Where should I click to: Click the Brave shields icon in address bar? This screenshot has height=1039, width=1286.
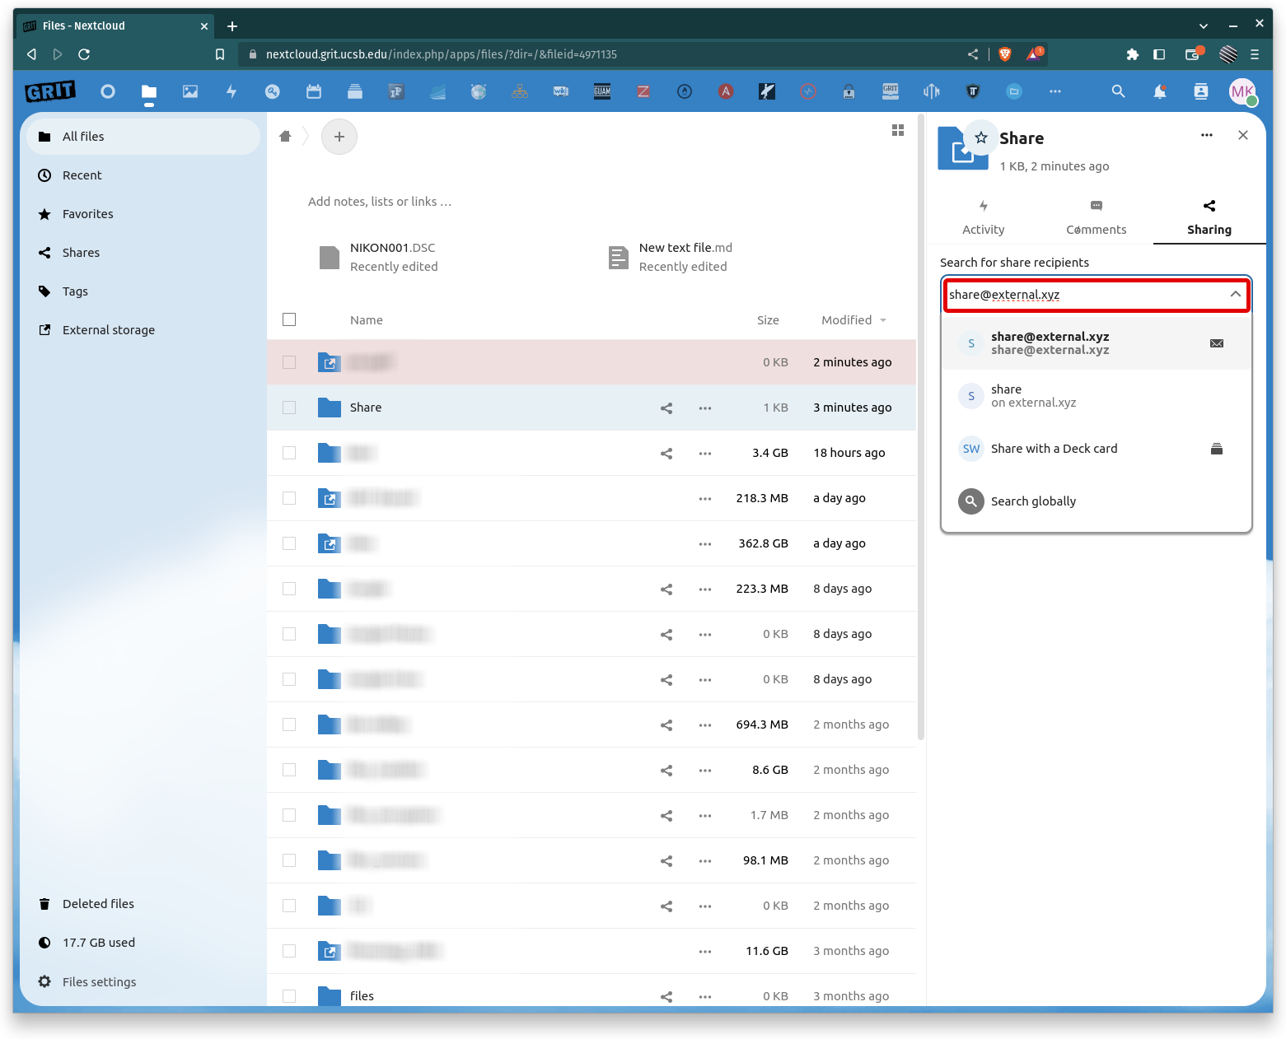tap(1005, 54)
